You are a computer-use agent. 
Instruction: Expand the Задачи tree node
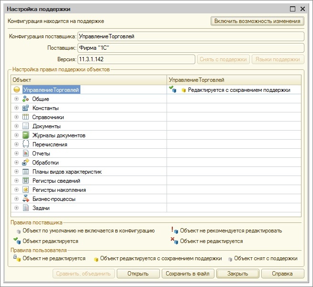pos(17,208)
